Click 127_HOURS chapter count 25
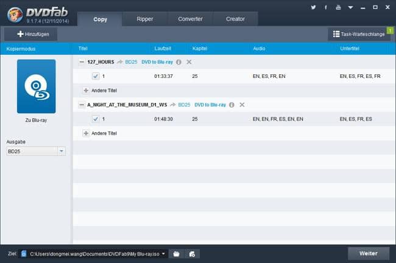Image resolution: width=396 pixels, height=263 pixels. [x=195, y=76]
